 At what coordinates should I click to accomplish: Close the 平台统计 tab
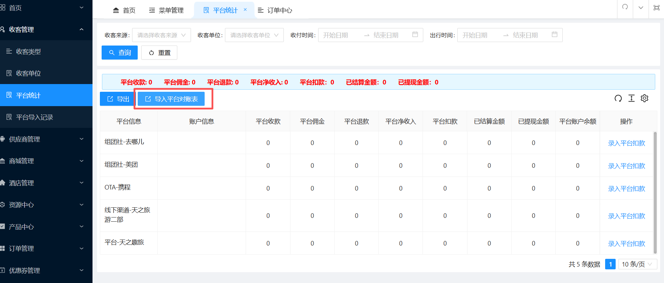click(x=245, y=10)
